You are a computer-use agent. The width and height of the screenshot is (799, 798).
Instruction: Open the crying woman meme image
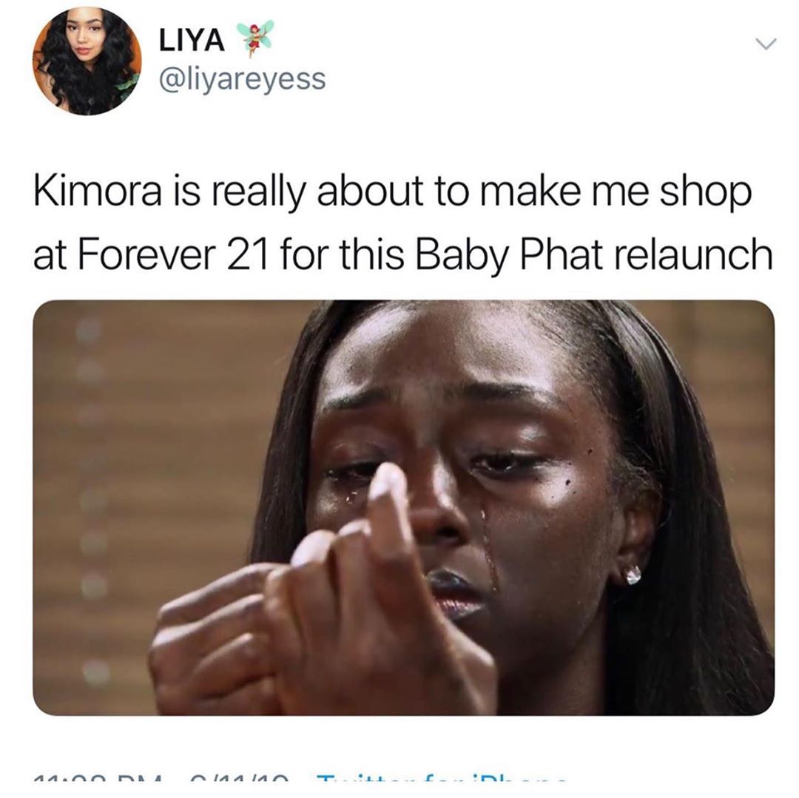404,508
